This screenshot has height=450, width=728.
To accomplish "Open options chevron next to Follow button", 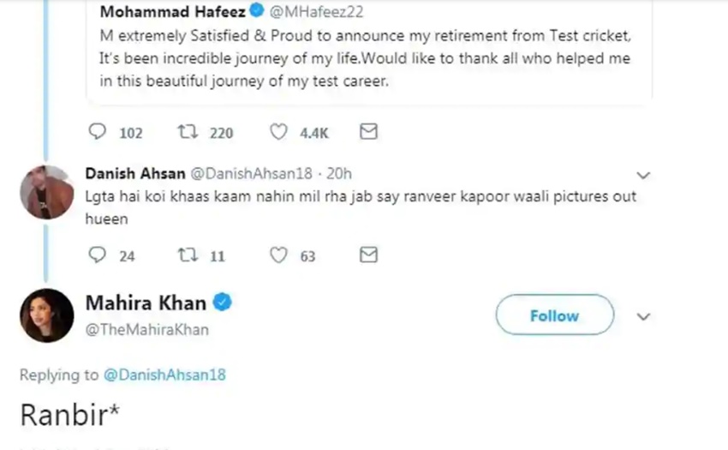I will [644, 316].
